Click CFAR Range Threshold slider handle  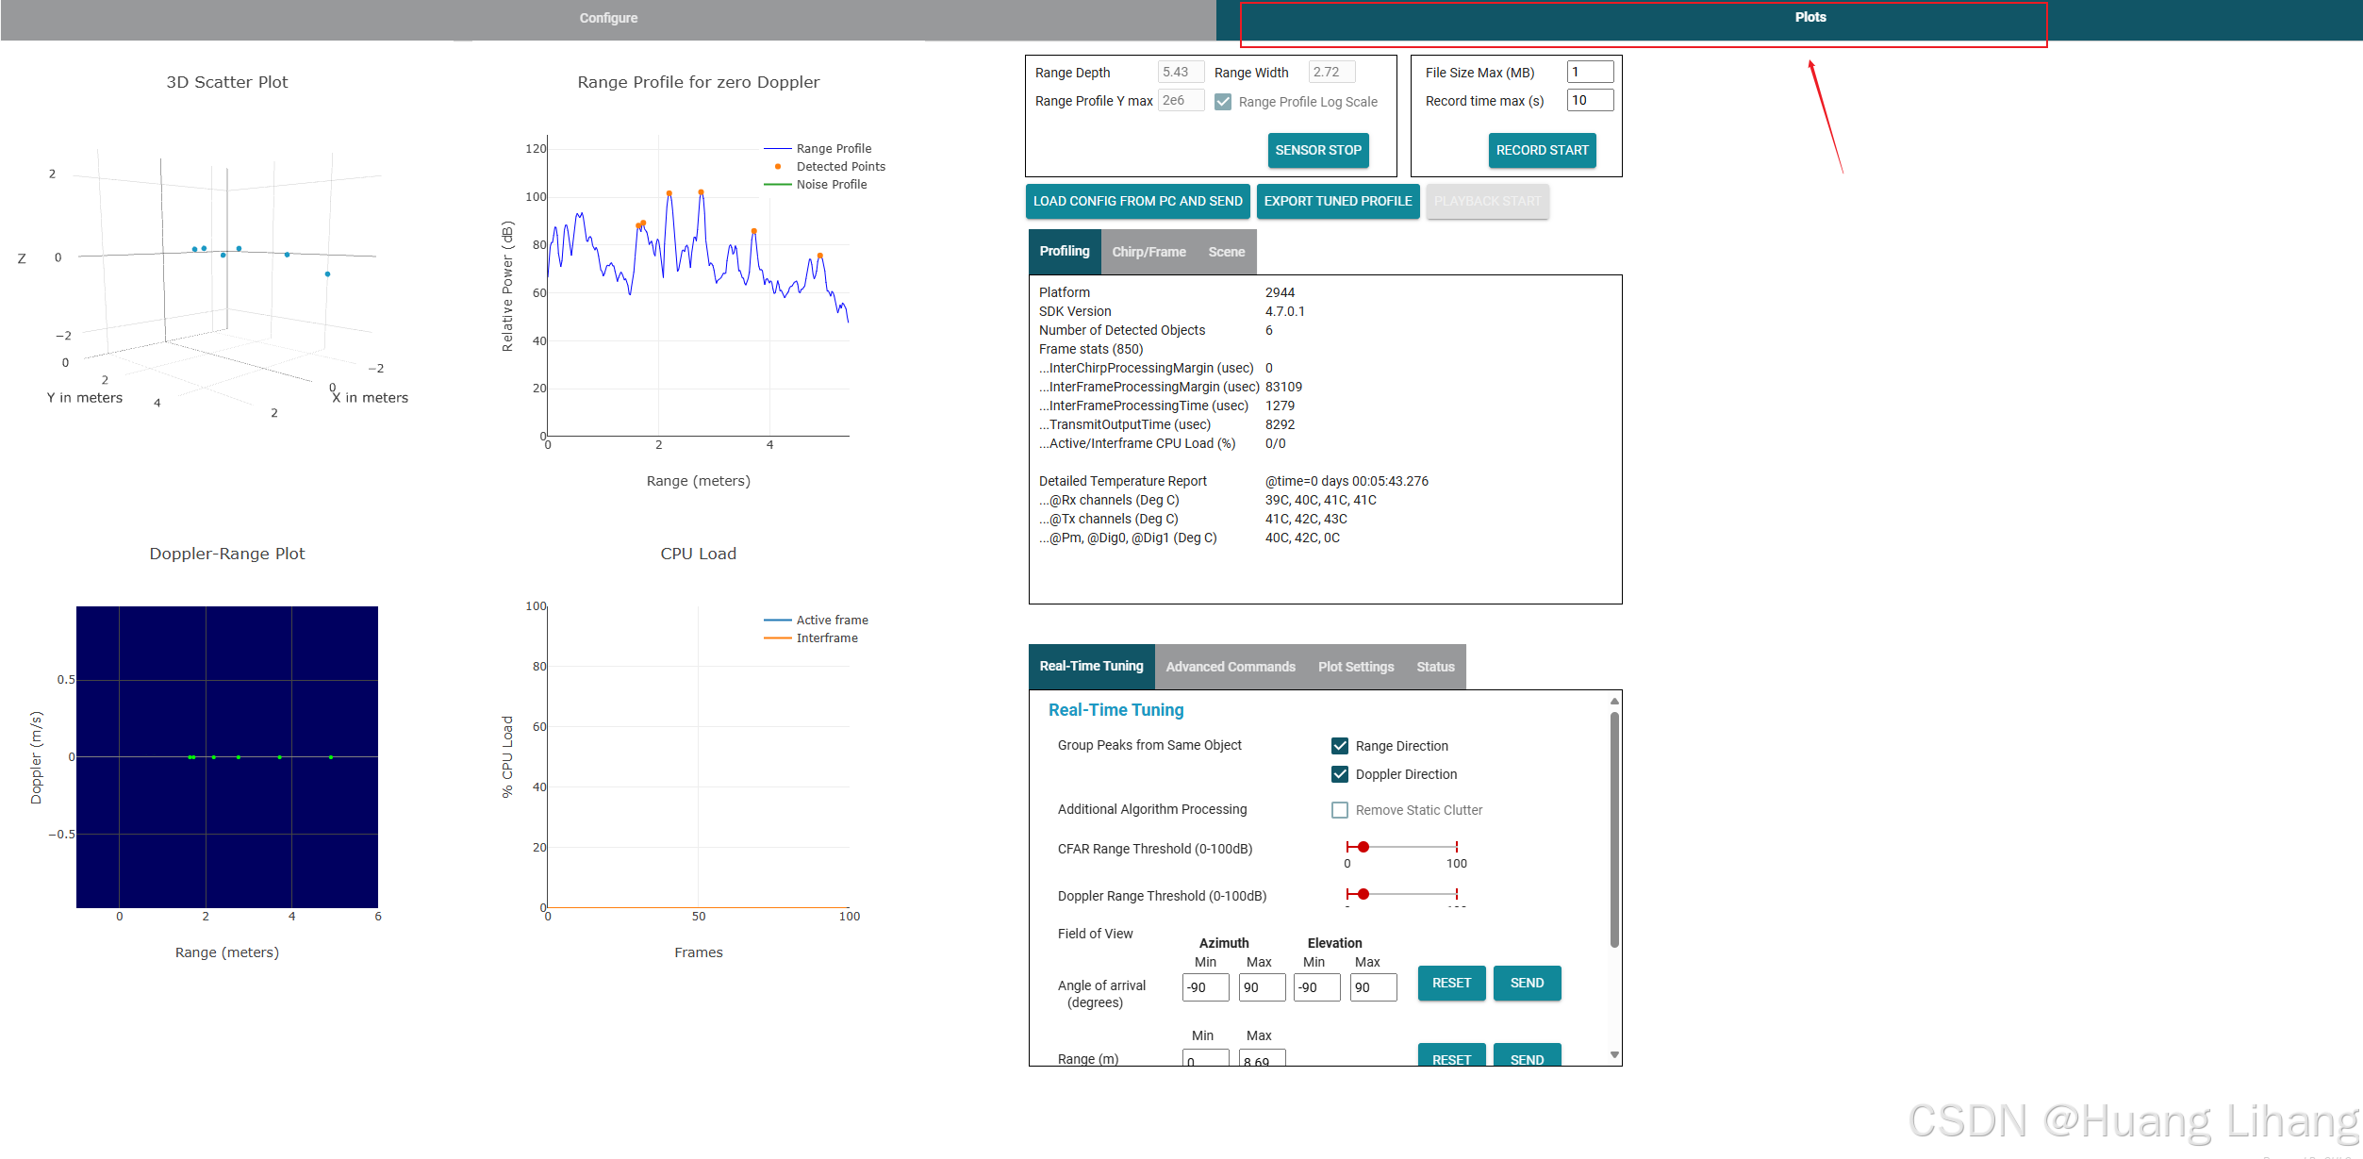tap(1363, 847)
